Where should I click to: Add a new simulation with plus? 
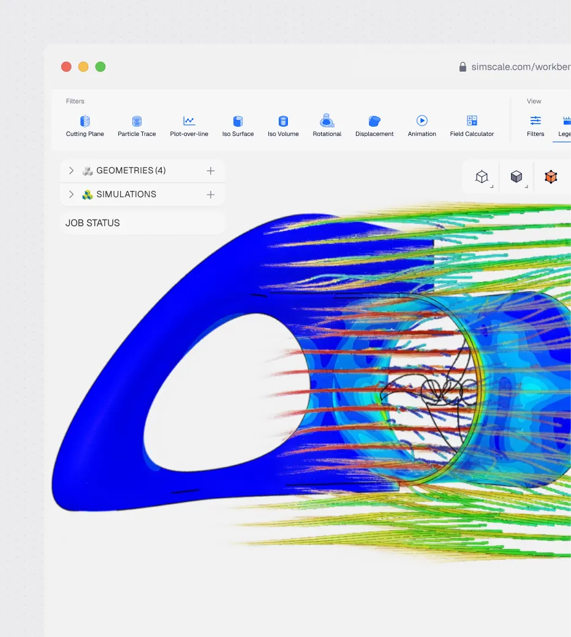pyautogui.click(x=211, y=195)
